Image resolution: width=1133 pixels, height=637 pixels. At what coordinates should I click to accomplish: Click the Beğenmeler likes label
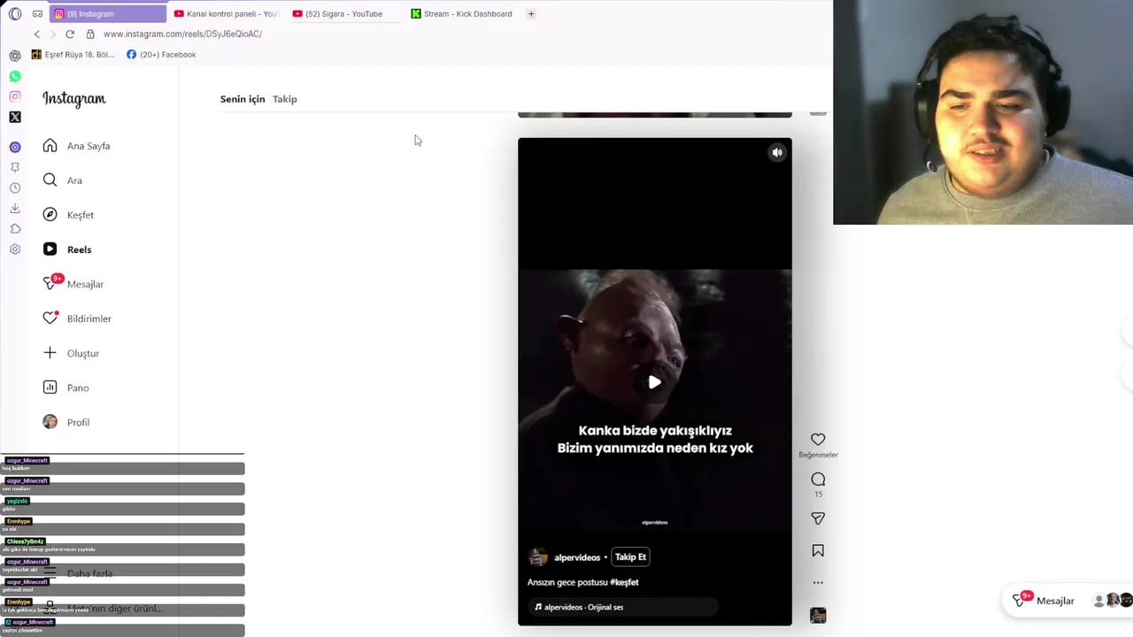coord(818,455)
